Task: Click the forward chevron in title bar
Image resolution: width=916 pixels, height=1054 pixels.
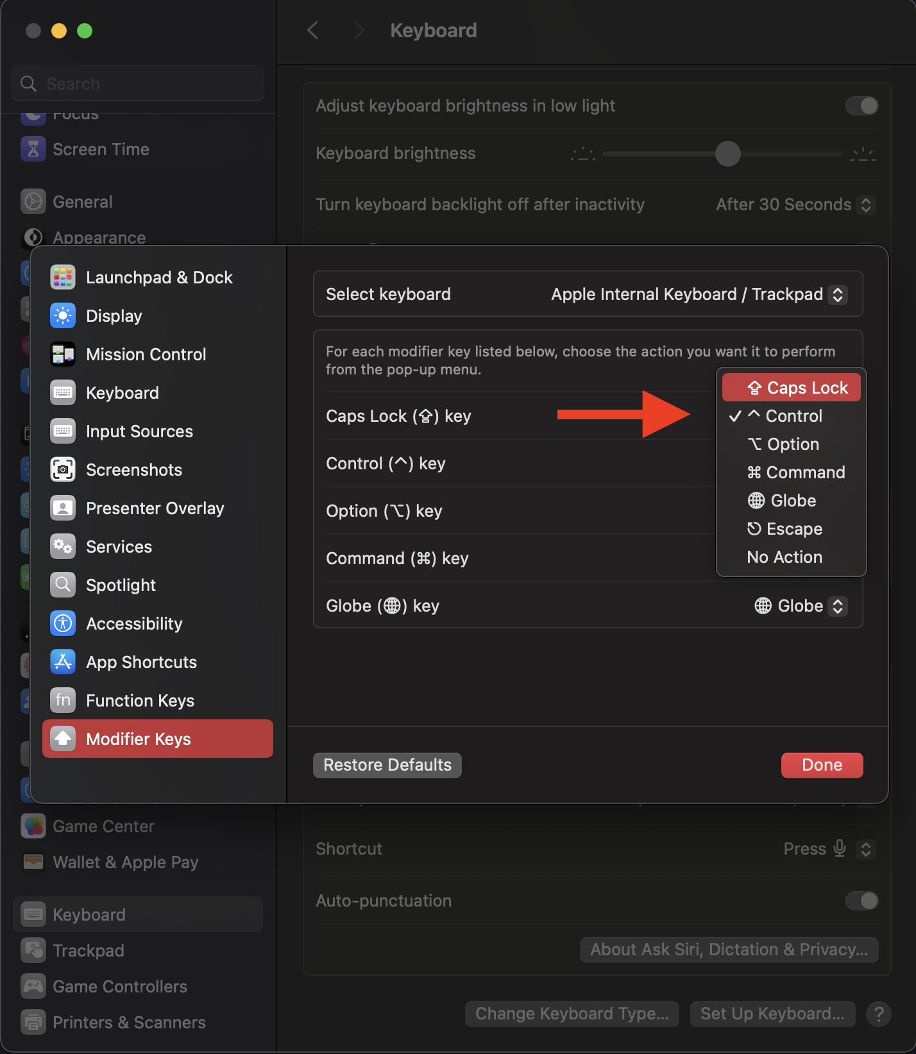Action: click(x=359, y=30)
